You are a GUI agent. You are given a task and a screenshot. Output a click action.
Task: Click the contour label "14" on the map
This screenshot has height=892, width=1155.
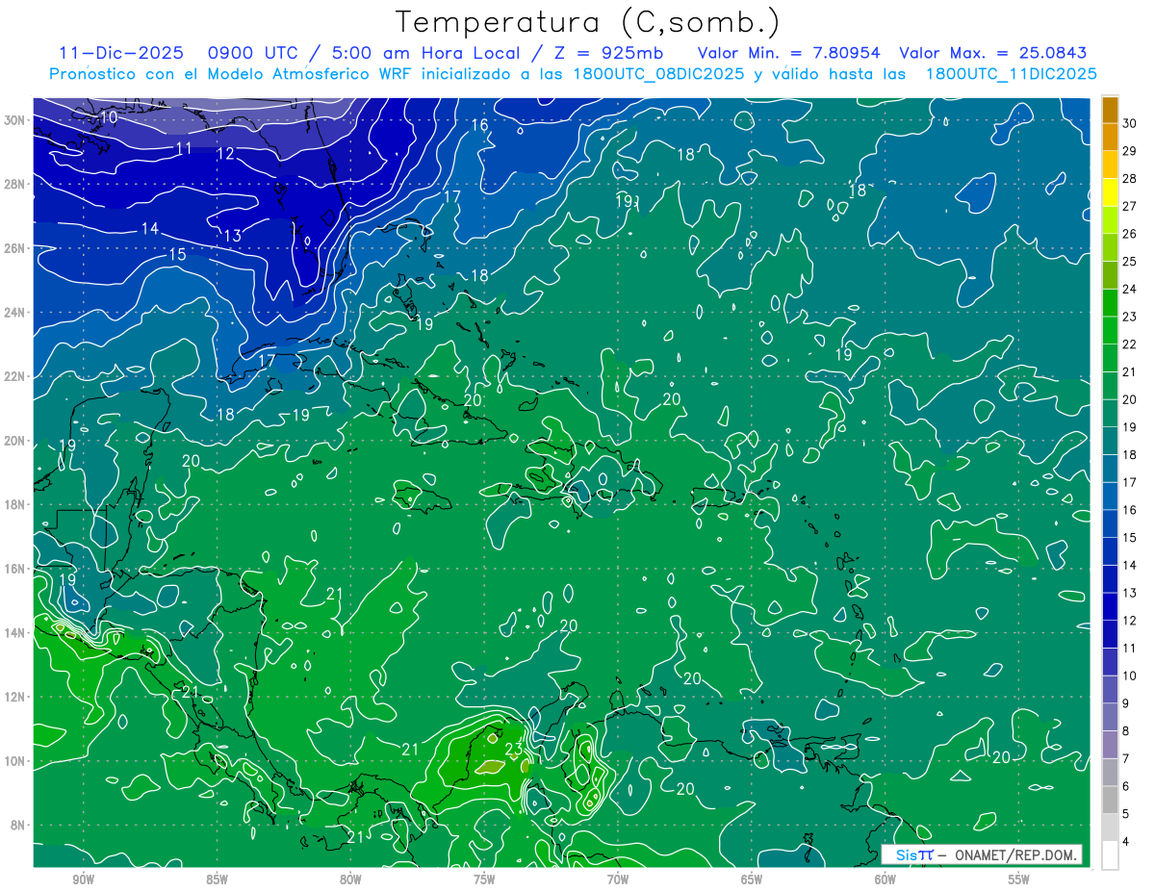click(150, 229)
